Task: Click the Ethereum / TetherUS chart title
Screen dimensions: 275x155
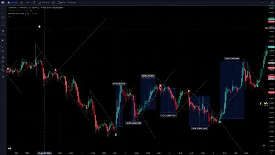Action: (x=17, y=8)
